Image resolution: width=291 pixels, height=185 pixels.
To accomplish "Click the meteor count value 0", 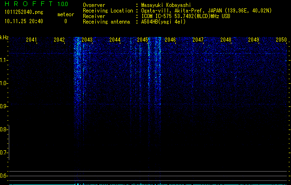I will click(66, 21).
